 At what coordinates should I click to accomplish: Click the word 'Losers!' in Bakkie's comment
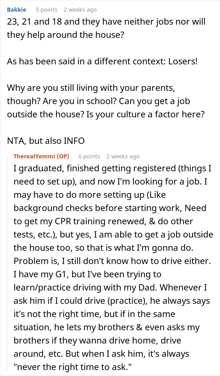click(183, 62)
